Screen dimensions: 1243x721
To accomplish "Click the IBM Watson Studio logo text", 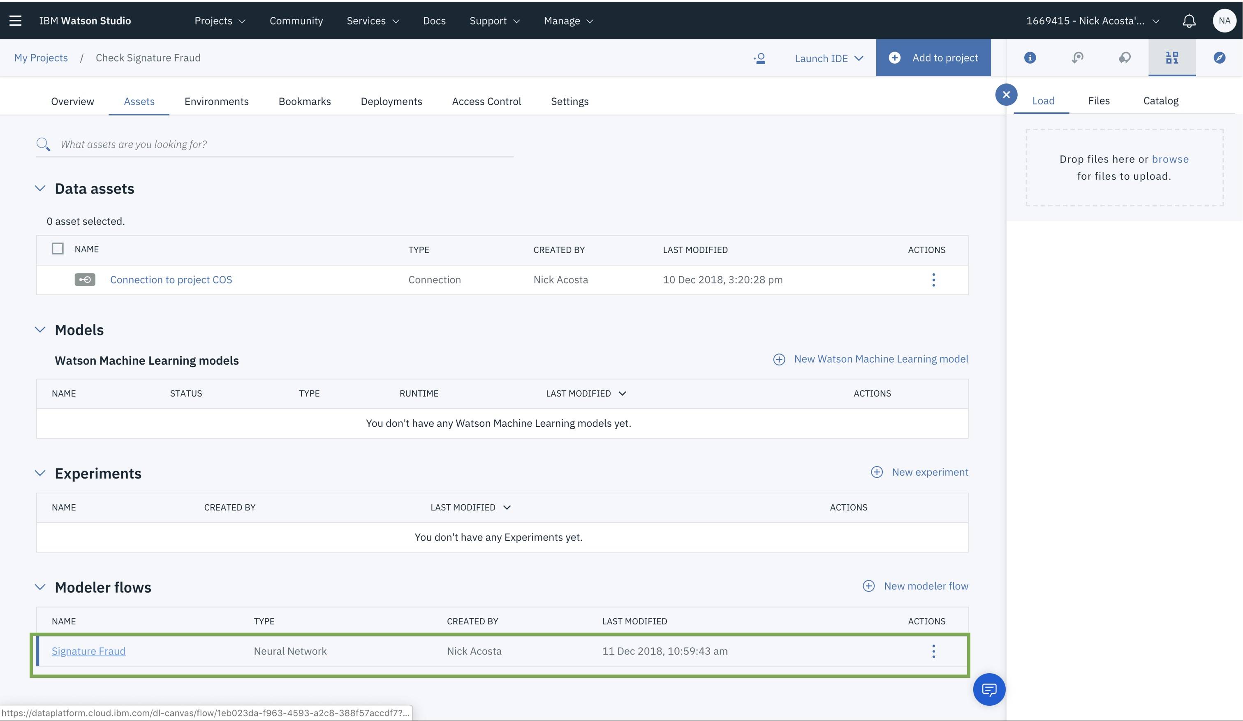I will coord(85,21).
